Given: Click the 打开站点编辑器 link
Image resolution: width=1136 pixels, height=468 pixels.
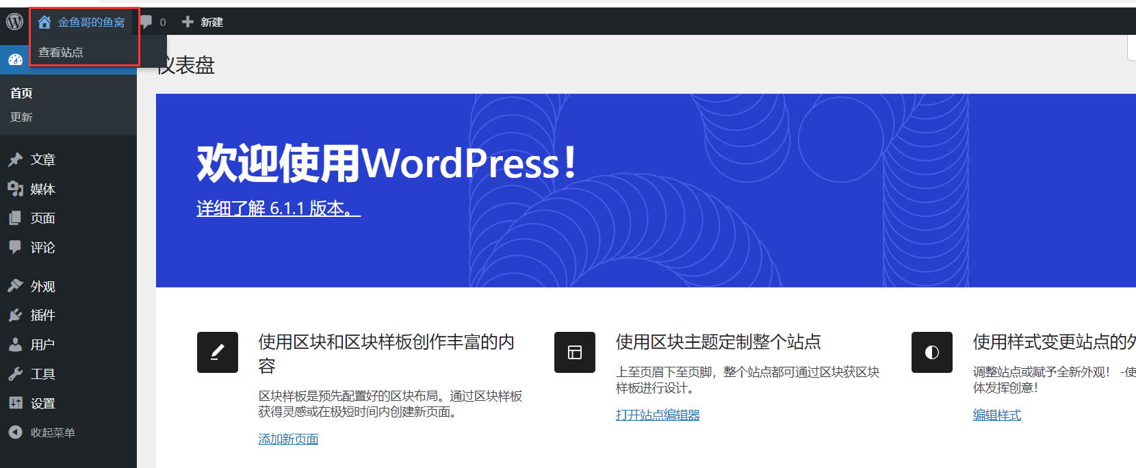Looking at the screenshot, I should point(658,415).
